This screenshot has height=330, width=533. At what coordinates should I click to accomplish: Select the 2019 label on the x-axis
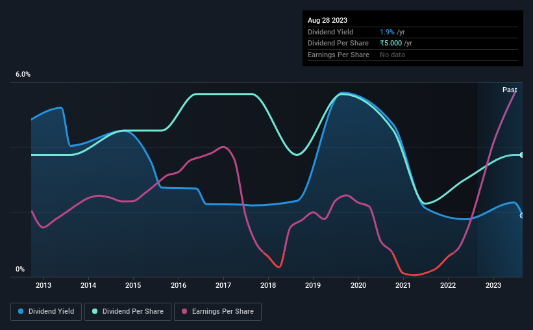[x=313, y=285]
